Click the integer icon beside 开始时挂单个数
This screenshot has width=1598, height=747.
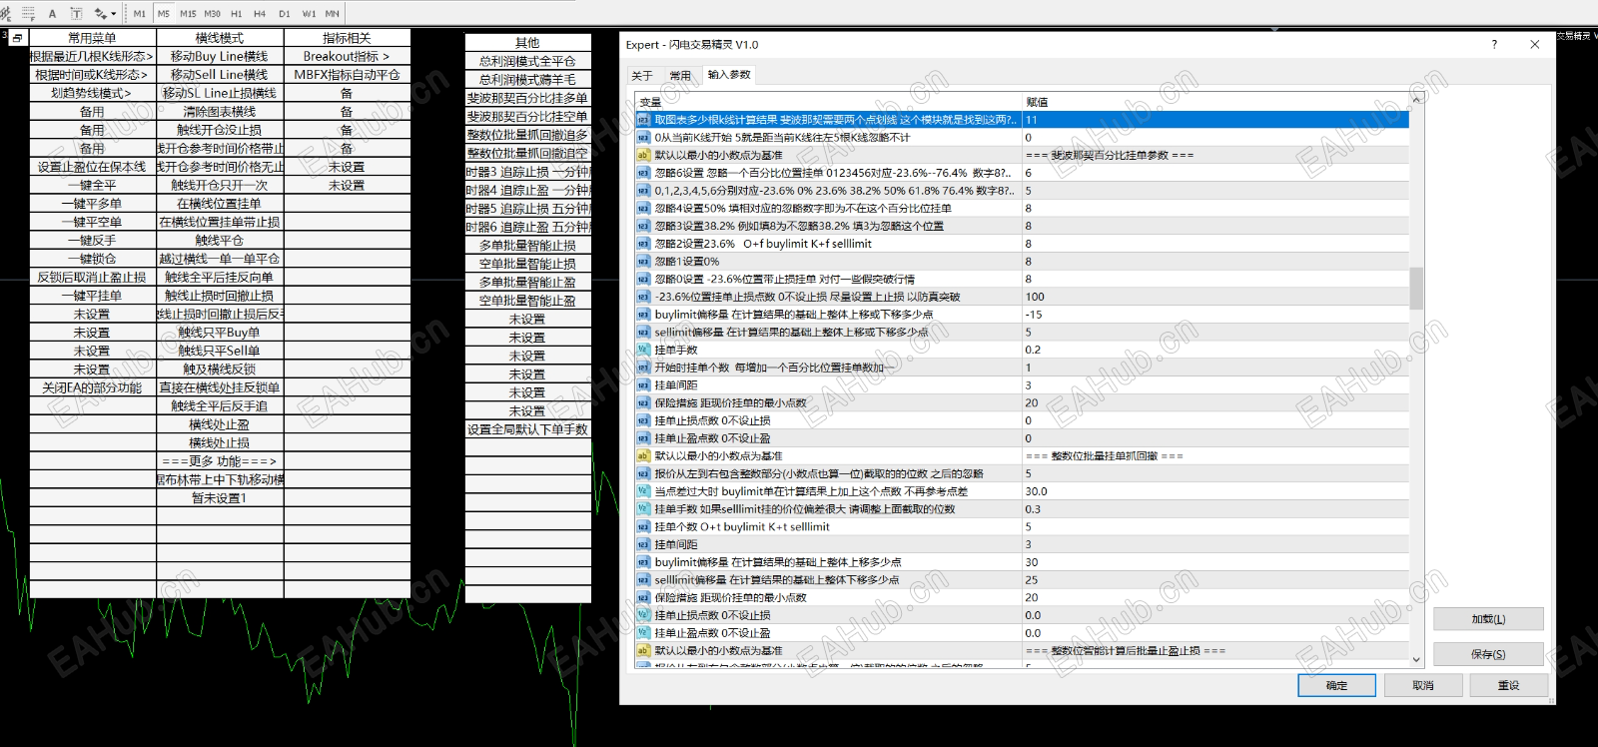[x=644, y=368]
